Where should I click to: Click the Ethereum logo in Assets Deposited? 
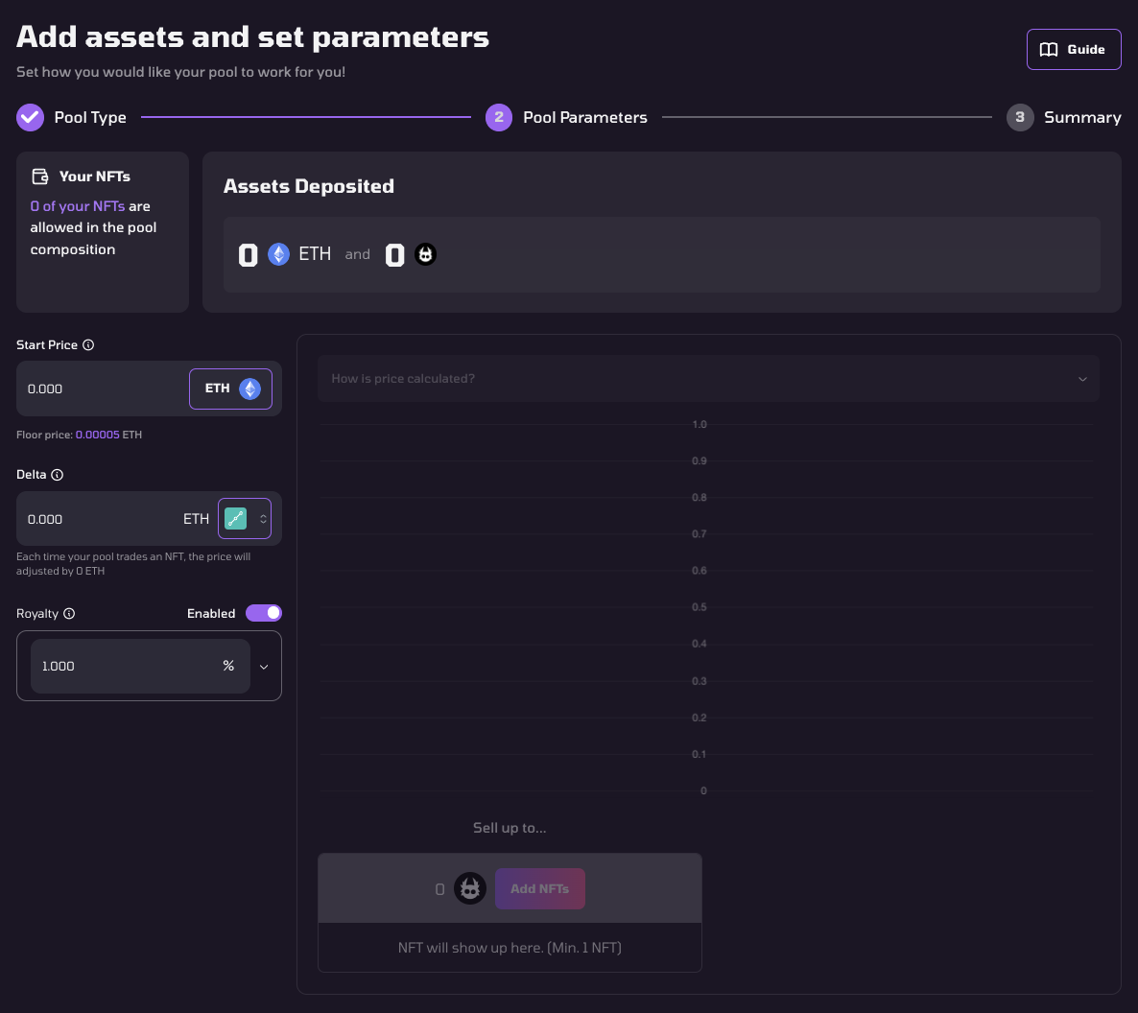click(x=278, y=254)
